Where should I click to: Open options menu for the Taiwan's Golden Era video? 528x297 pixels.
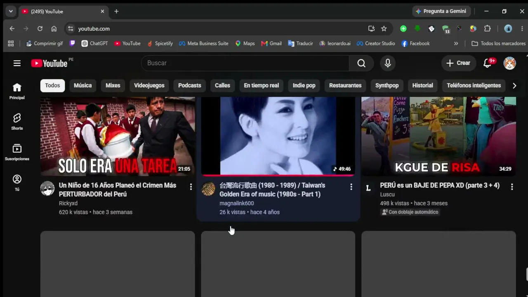tap(351, 187)
